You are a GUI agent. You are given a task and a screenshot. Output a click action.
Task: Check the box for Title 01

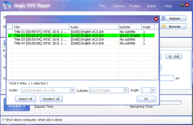[x=10, y=32]
